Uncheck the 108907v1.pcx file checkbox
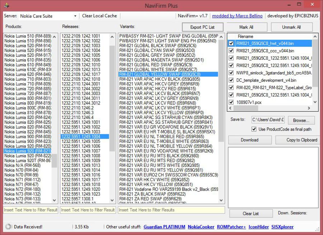Image resolution: width=323 pixels, height=235 pixels. (231, 102)
